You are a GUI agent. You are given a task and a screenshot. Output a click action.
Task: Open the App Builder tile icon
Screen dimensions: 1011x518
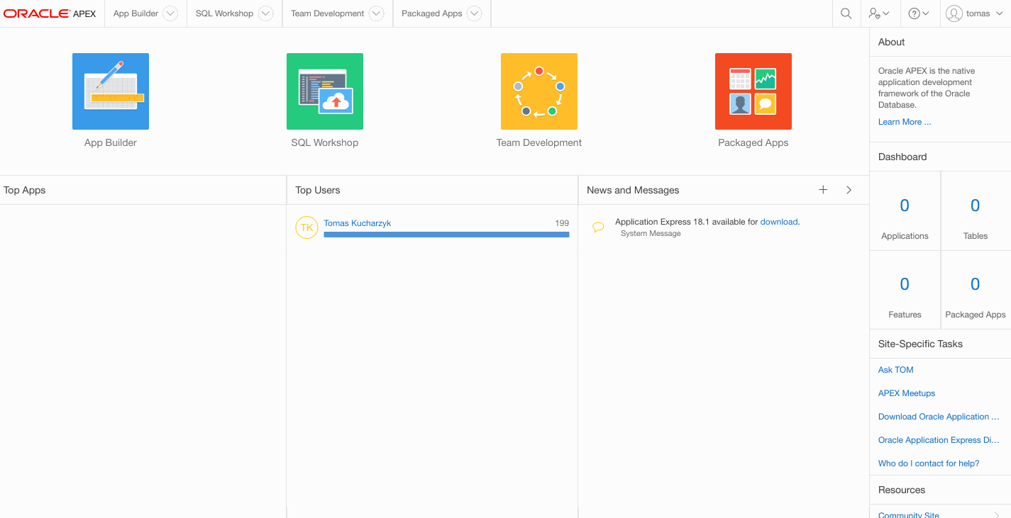point(111,91)
